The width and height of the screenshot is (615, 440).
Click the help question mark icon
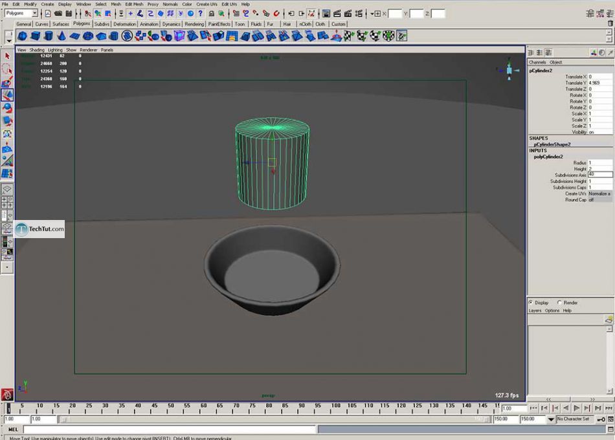[201, 14]
